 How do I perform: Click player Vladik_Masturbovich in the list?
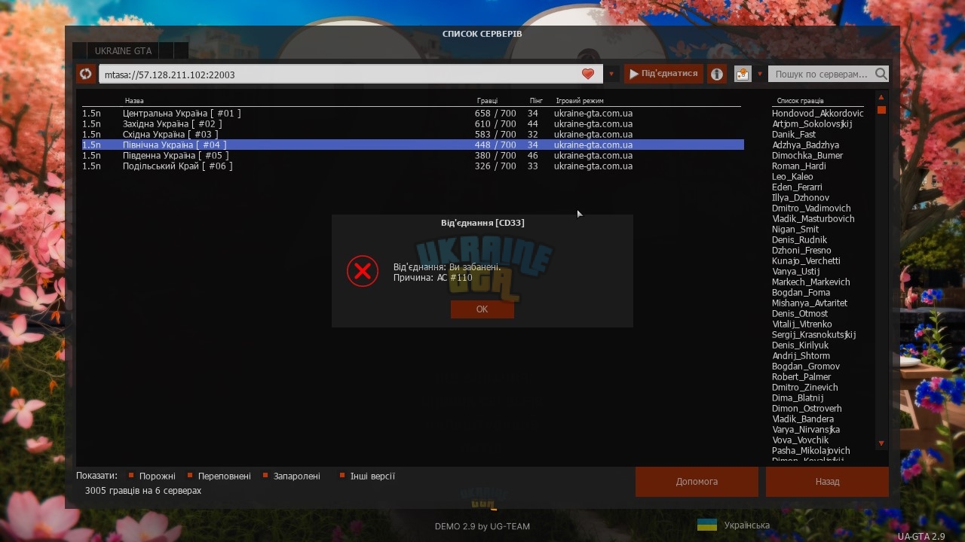813,219
